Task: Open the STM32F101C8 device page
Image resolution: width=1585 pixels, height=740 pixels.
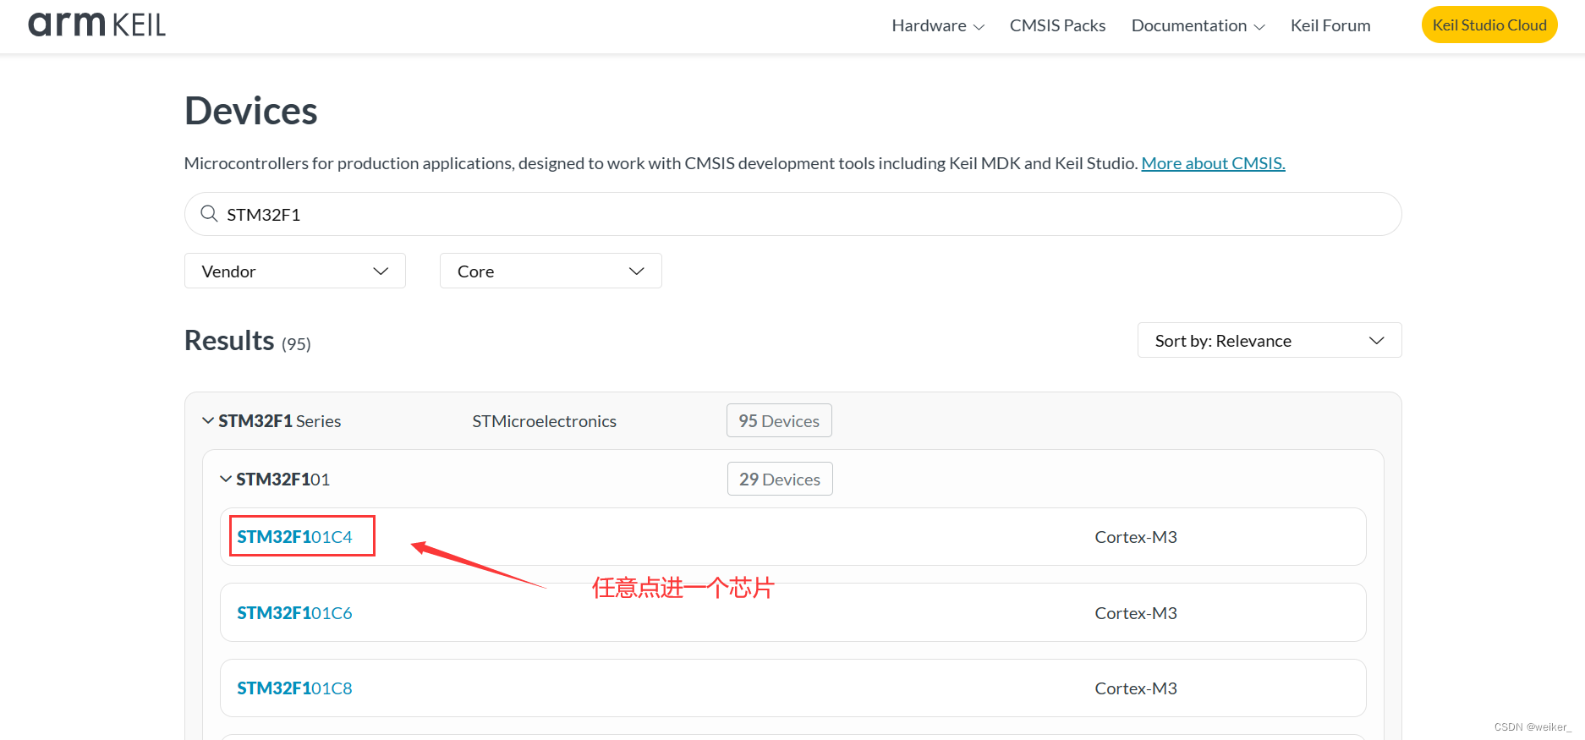Action: (294, 688)
